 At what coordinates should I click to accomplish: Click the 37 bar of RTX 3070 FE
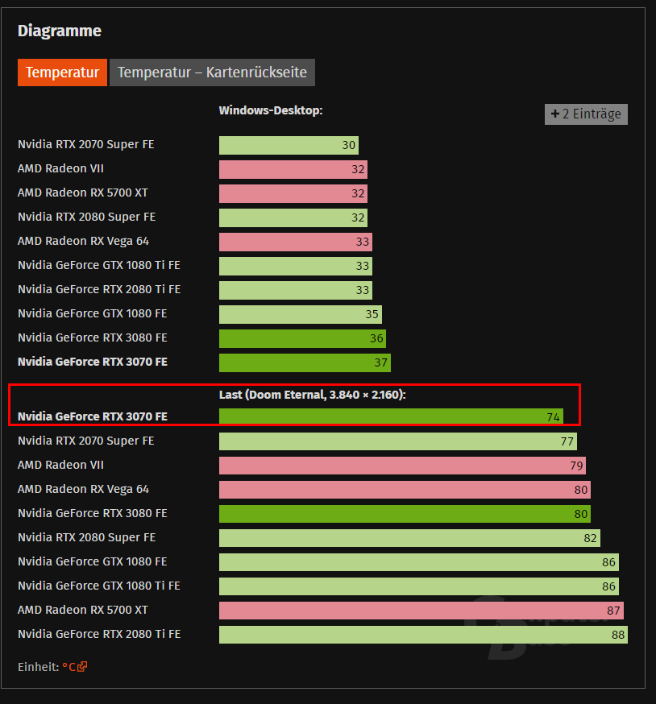pos(305,363)
